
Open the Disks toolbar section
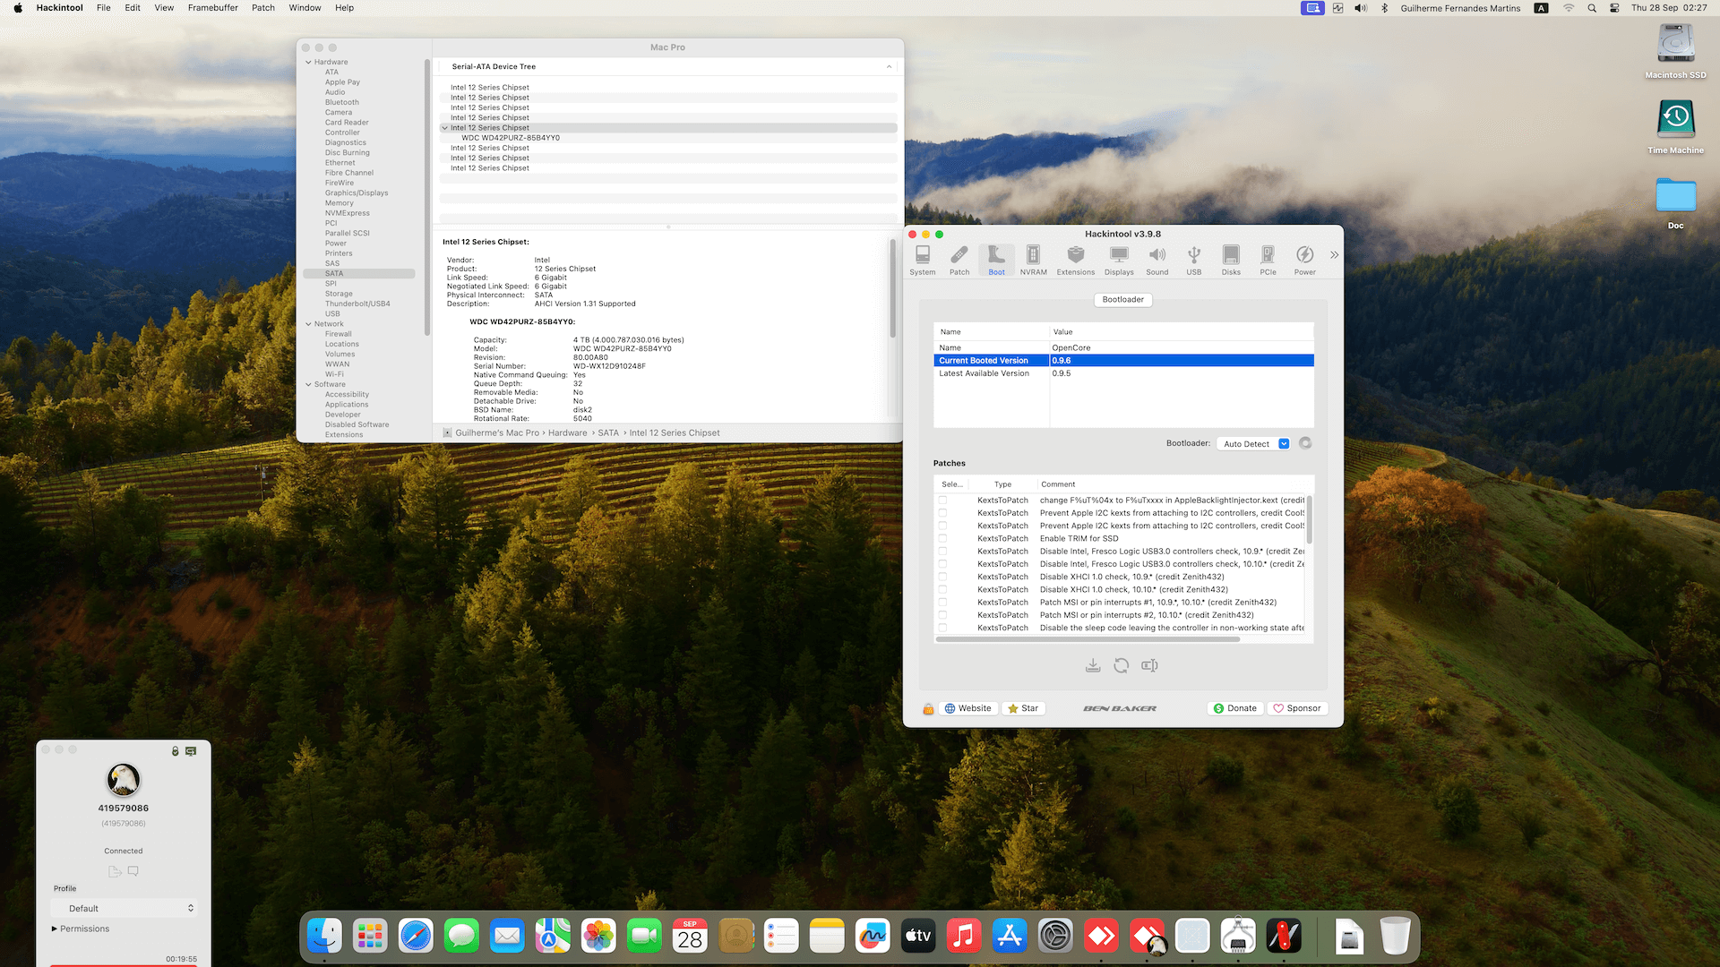click(x=1231, y=260)
